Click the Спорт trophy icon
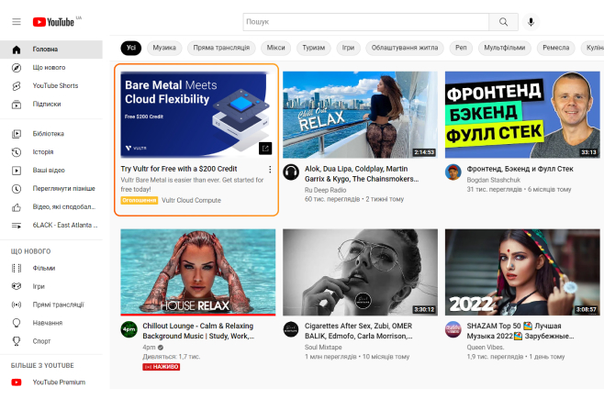604x399 pixels. 17,341
